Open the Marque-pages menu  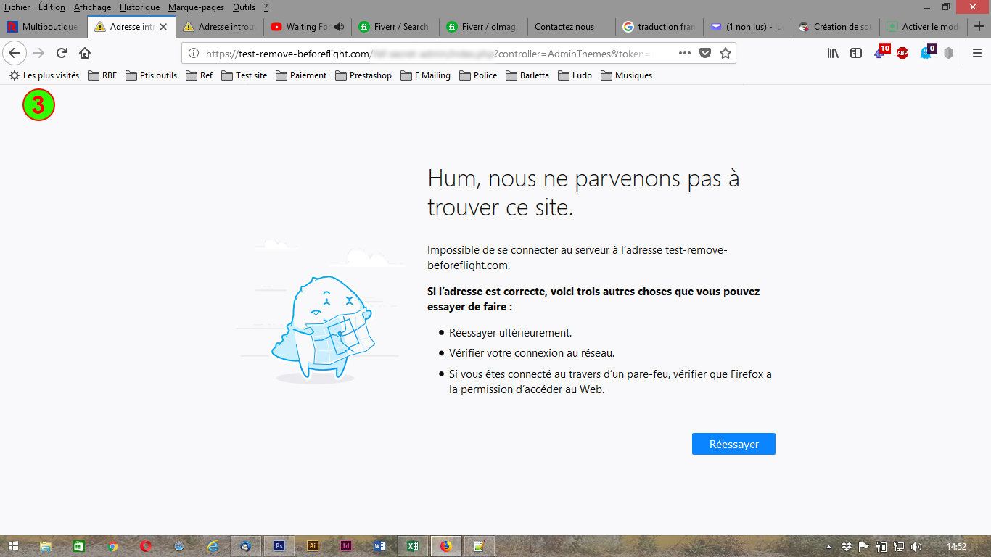(x=196, y=7)
